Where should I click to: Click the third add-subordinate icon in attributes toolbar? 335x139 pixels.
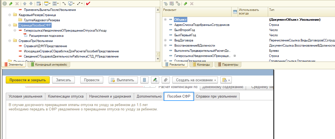(x=178, y=4)
